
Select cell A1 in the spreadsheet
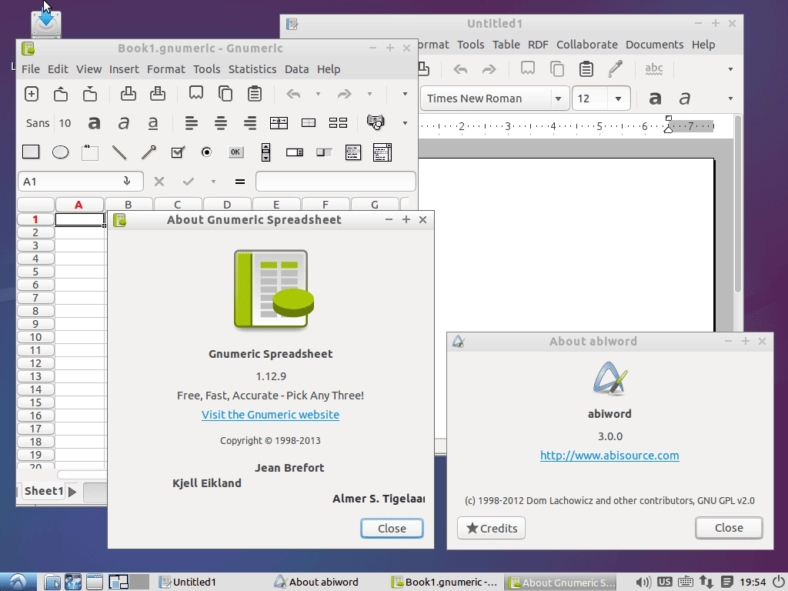79,219
